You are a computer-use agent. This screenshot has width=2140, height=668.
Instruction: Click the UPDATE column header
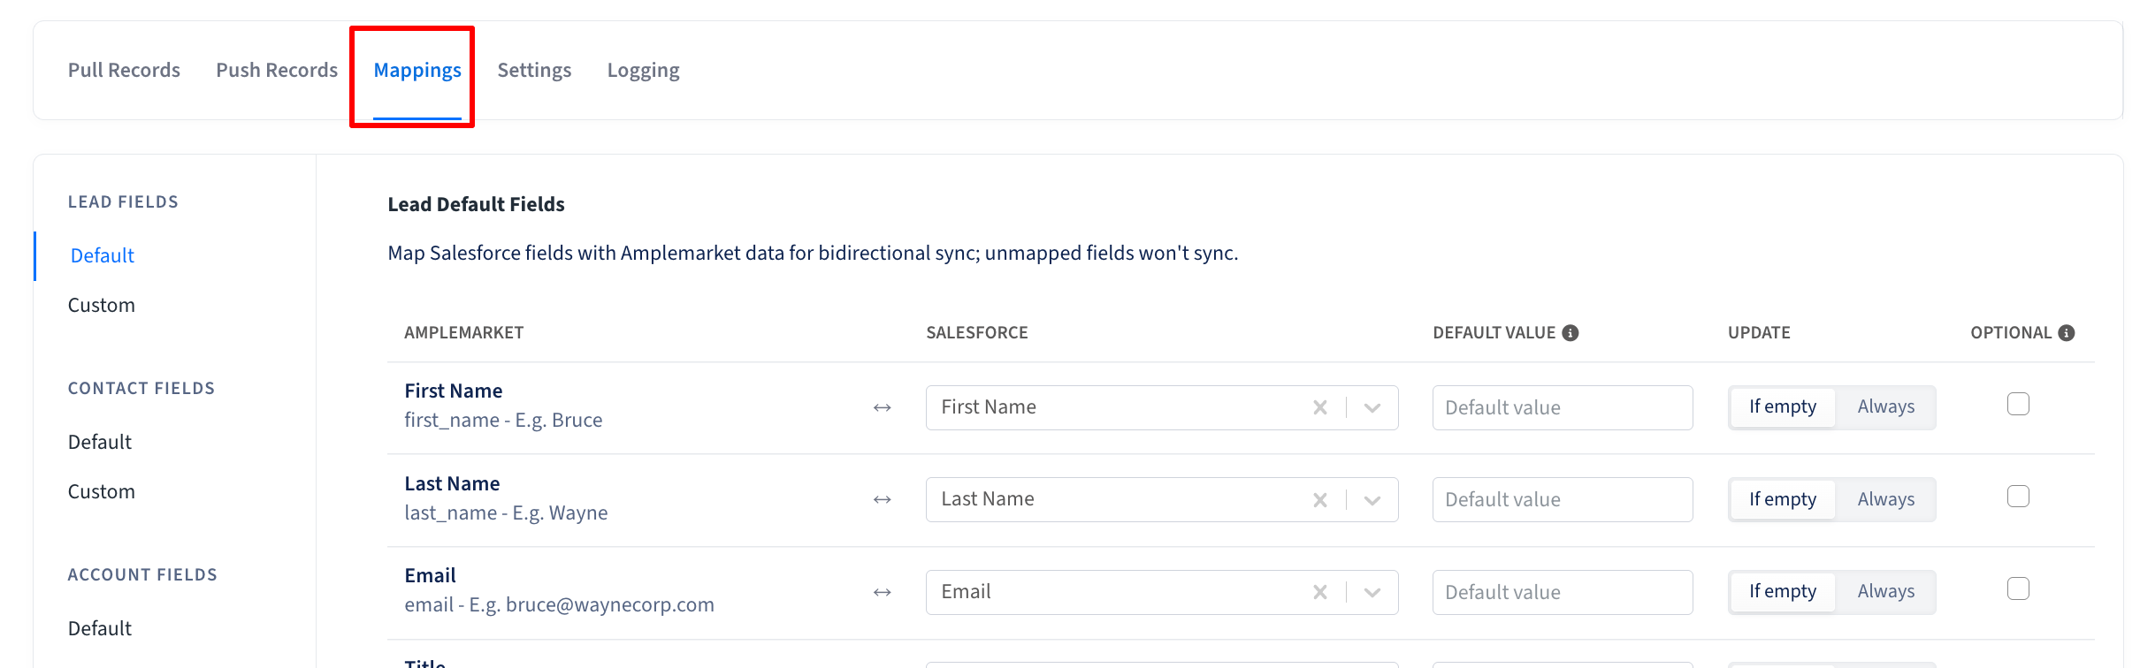(1759, 333)
